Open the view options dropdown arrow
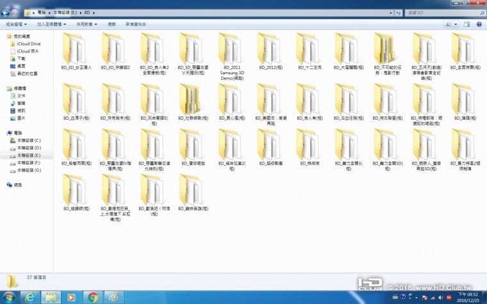This screenshot has height=304, width=487. coord(456,24)
